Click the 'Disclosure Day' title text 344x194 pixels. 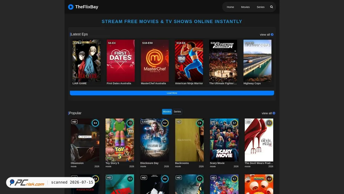(x=149, y=163)
